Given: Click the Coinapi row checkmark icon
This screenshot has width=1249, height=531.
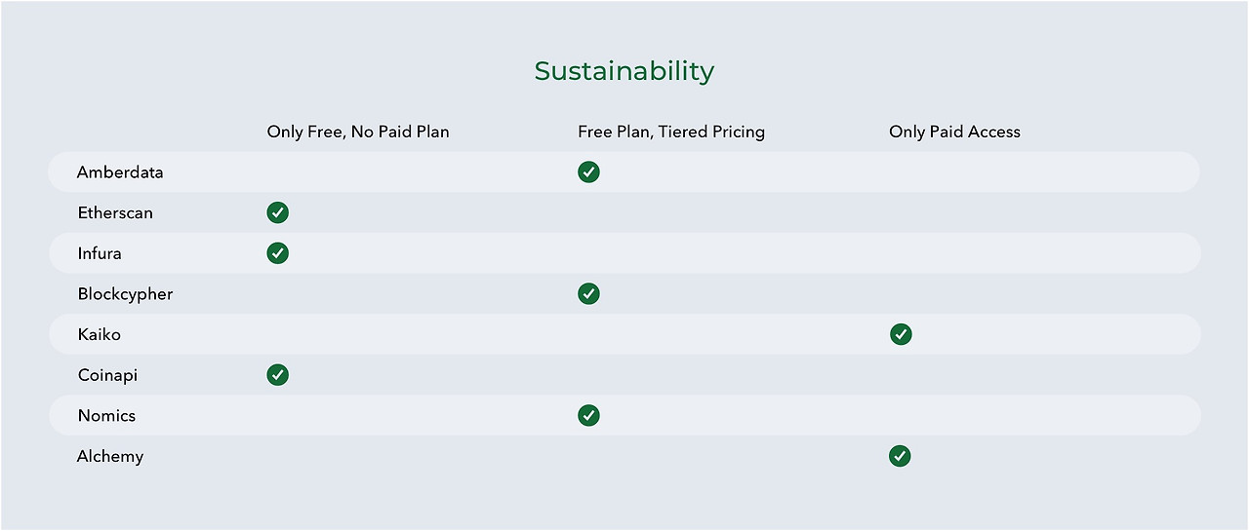Looking at the screenshot, I should pyautogui.click(x=278, y=375).
